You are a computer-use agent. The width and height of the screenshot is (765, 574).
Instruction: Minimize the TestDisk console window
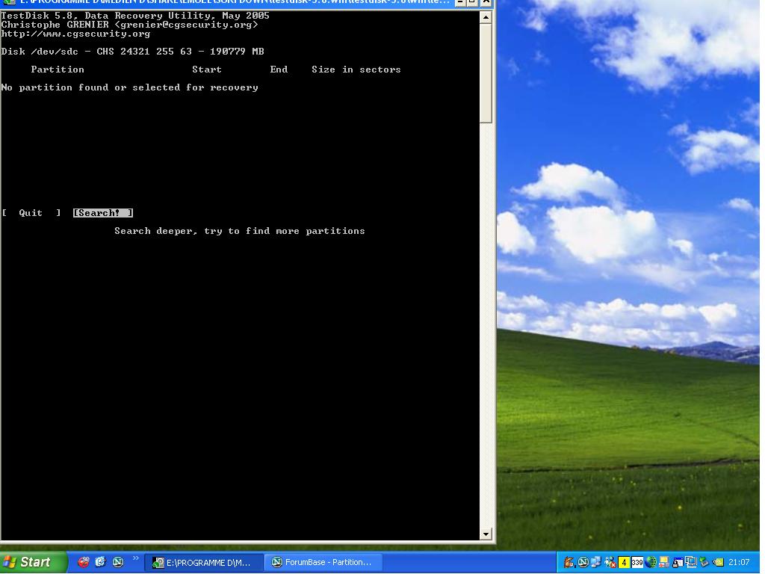click(x=460, y=2)
